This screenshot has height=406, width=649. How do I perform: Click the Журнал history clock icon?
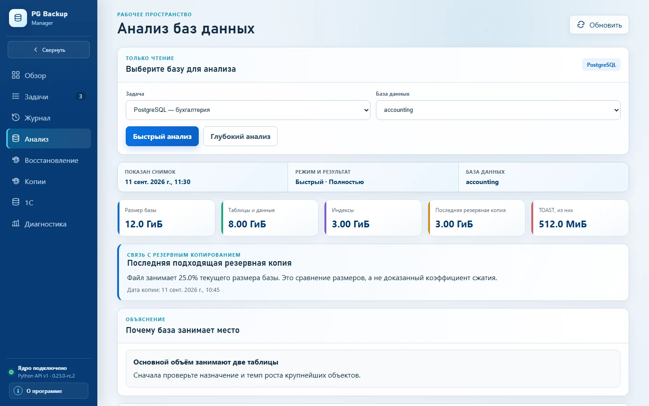pos(16,117)
